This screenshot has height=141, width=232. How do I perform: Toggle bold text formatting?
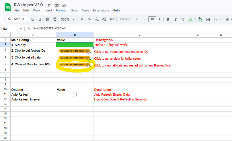(x=168, y=19)
